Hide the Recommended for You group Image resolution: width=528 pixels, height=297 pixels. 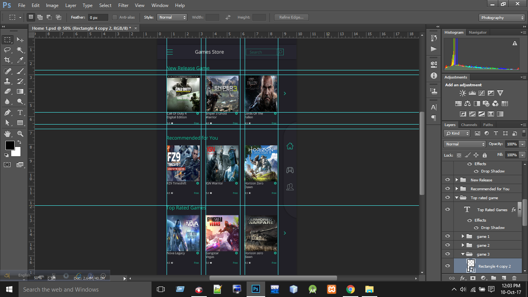448,189
